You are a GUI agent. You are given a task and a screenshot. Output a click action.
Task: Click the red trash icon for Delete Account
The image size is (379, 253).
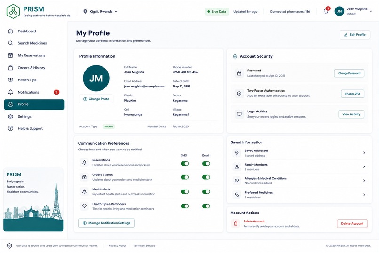pos(236,223)
